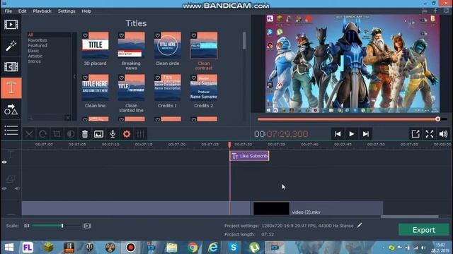Select the video (2).mkv clip
Image resolution: width=453 pixels, height=254 pixels.
(316, 208)
